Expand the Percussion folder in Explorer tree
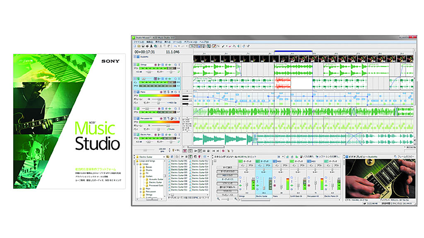 141,192
